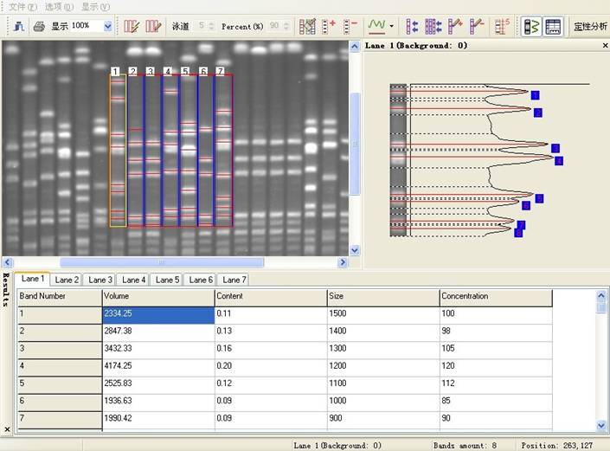
Task: Toggle the lane profile view button
Action: [531, 27]
